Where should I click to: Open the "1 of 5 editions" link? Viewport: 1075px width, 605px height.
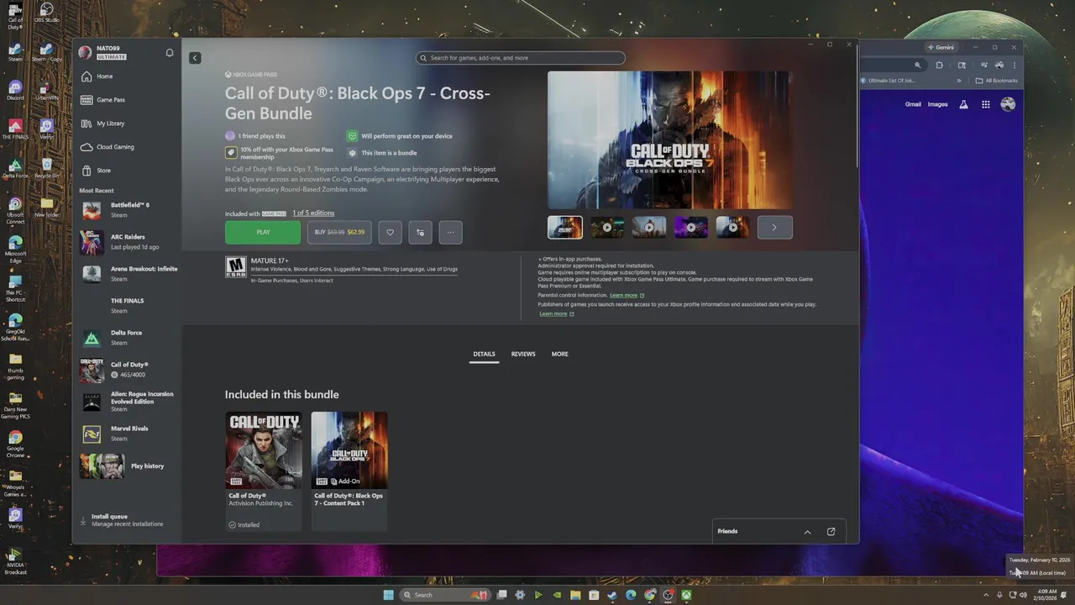click(x=313, y=213)
